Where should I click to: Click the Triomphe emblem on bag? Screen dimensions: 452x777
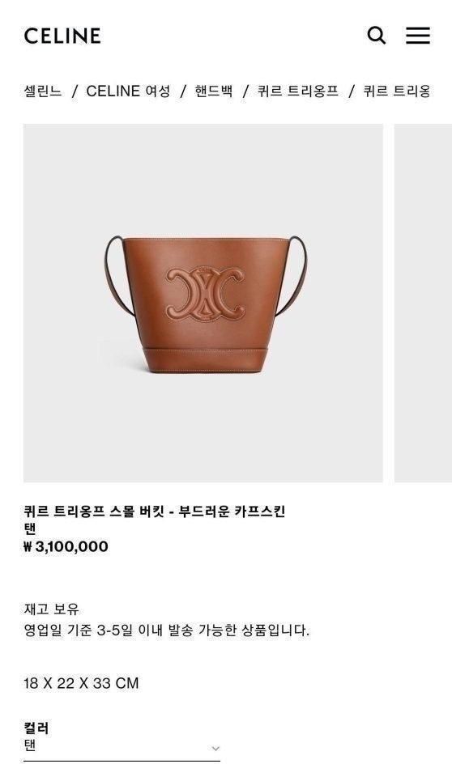point(206,294)
